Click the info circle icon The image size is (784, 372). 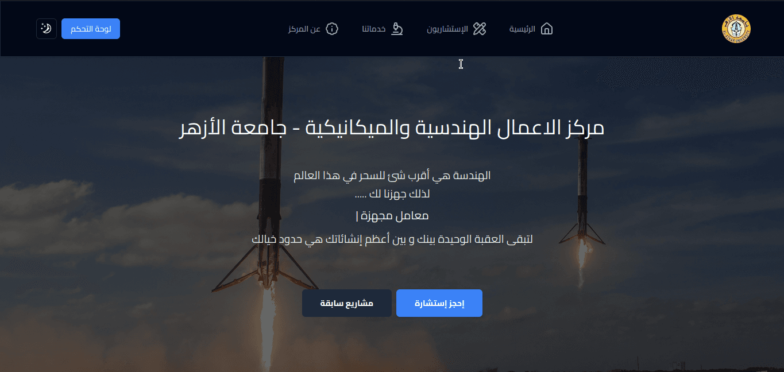point(332,29)
